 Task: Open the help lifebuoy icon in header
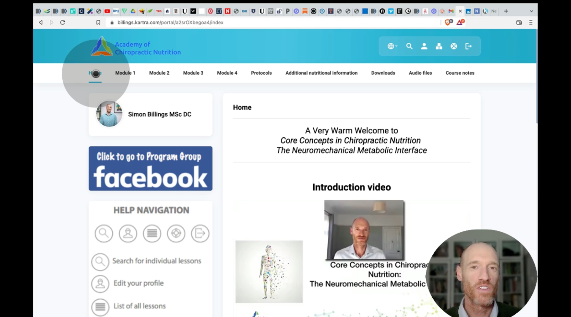[454, 46]
